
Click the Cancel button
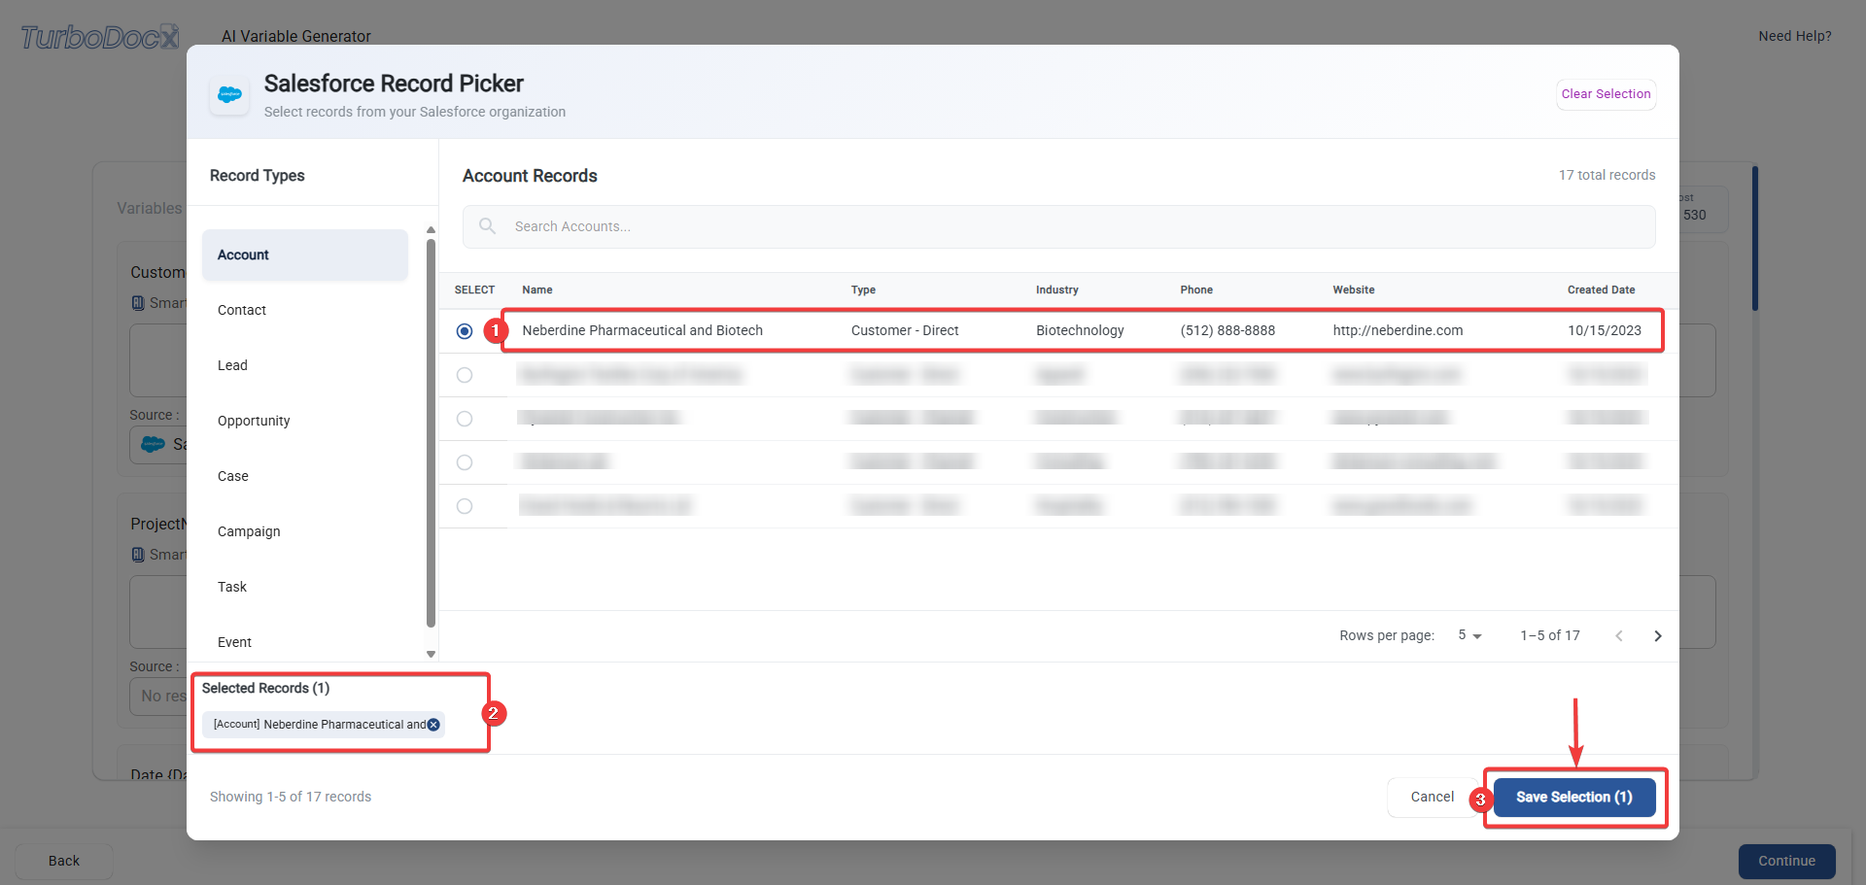[x=1433, y=797]
